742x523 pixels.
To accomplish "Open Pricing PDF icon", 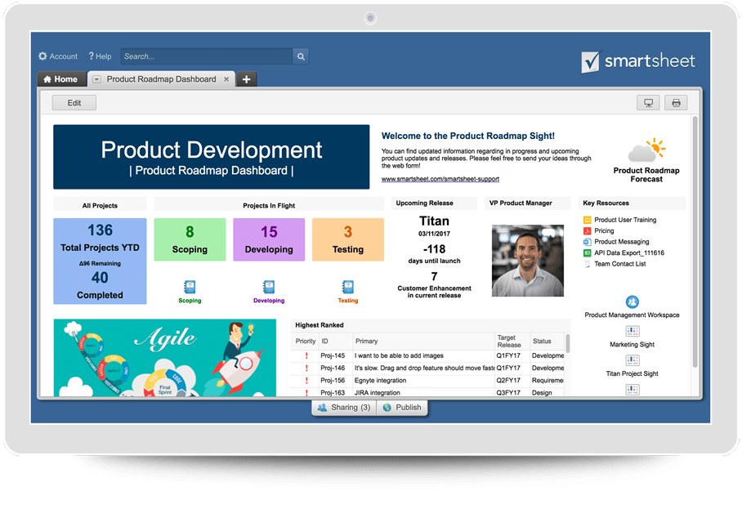I will (588, 231).
